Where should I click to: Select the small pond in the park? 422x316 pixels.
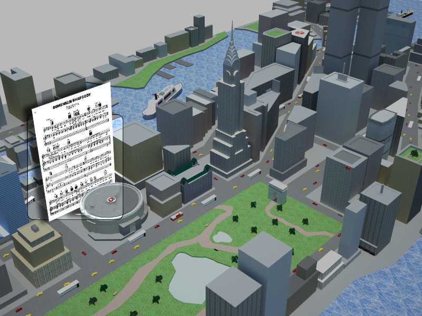[x=223, y=238]
